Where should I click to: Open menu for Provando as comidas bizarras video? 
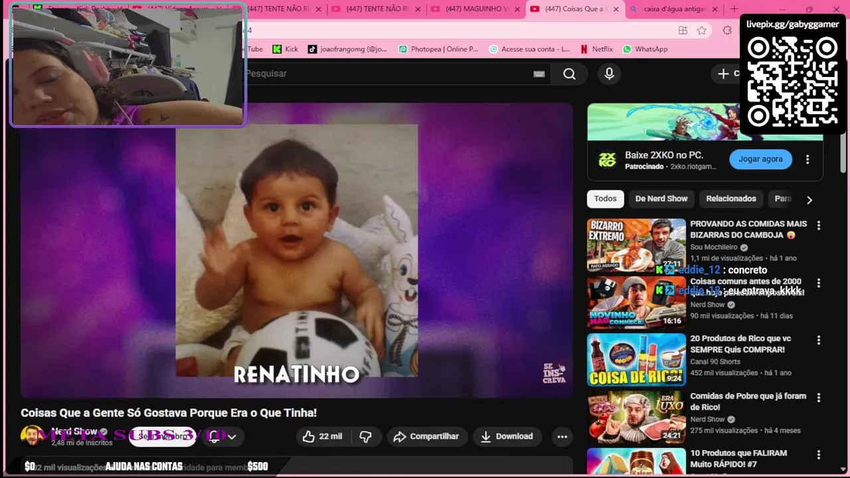[x=818, y=225]
